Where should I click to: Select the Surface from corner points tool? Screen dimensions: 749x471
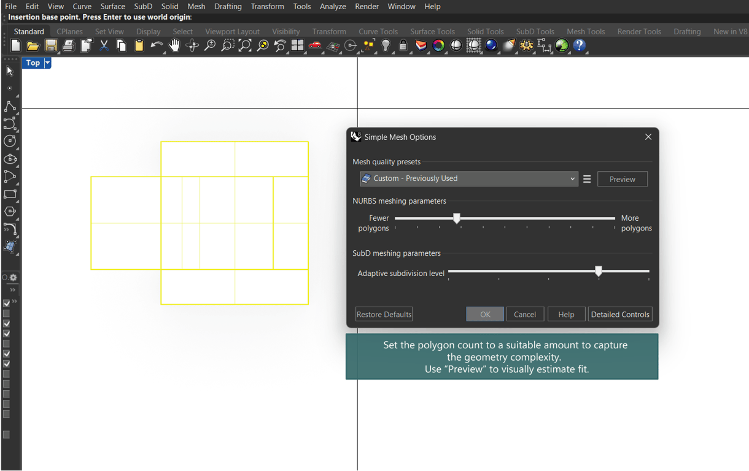(10, 247)
